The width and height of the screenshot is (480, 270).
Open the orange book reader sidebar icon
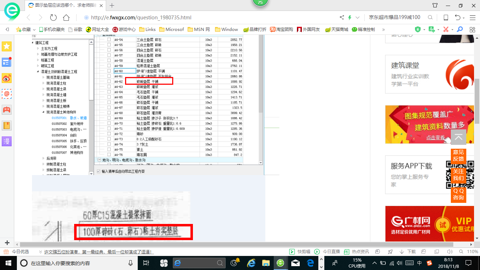pyautogui.click(x=7, y=126)
